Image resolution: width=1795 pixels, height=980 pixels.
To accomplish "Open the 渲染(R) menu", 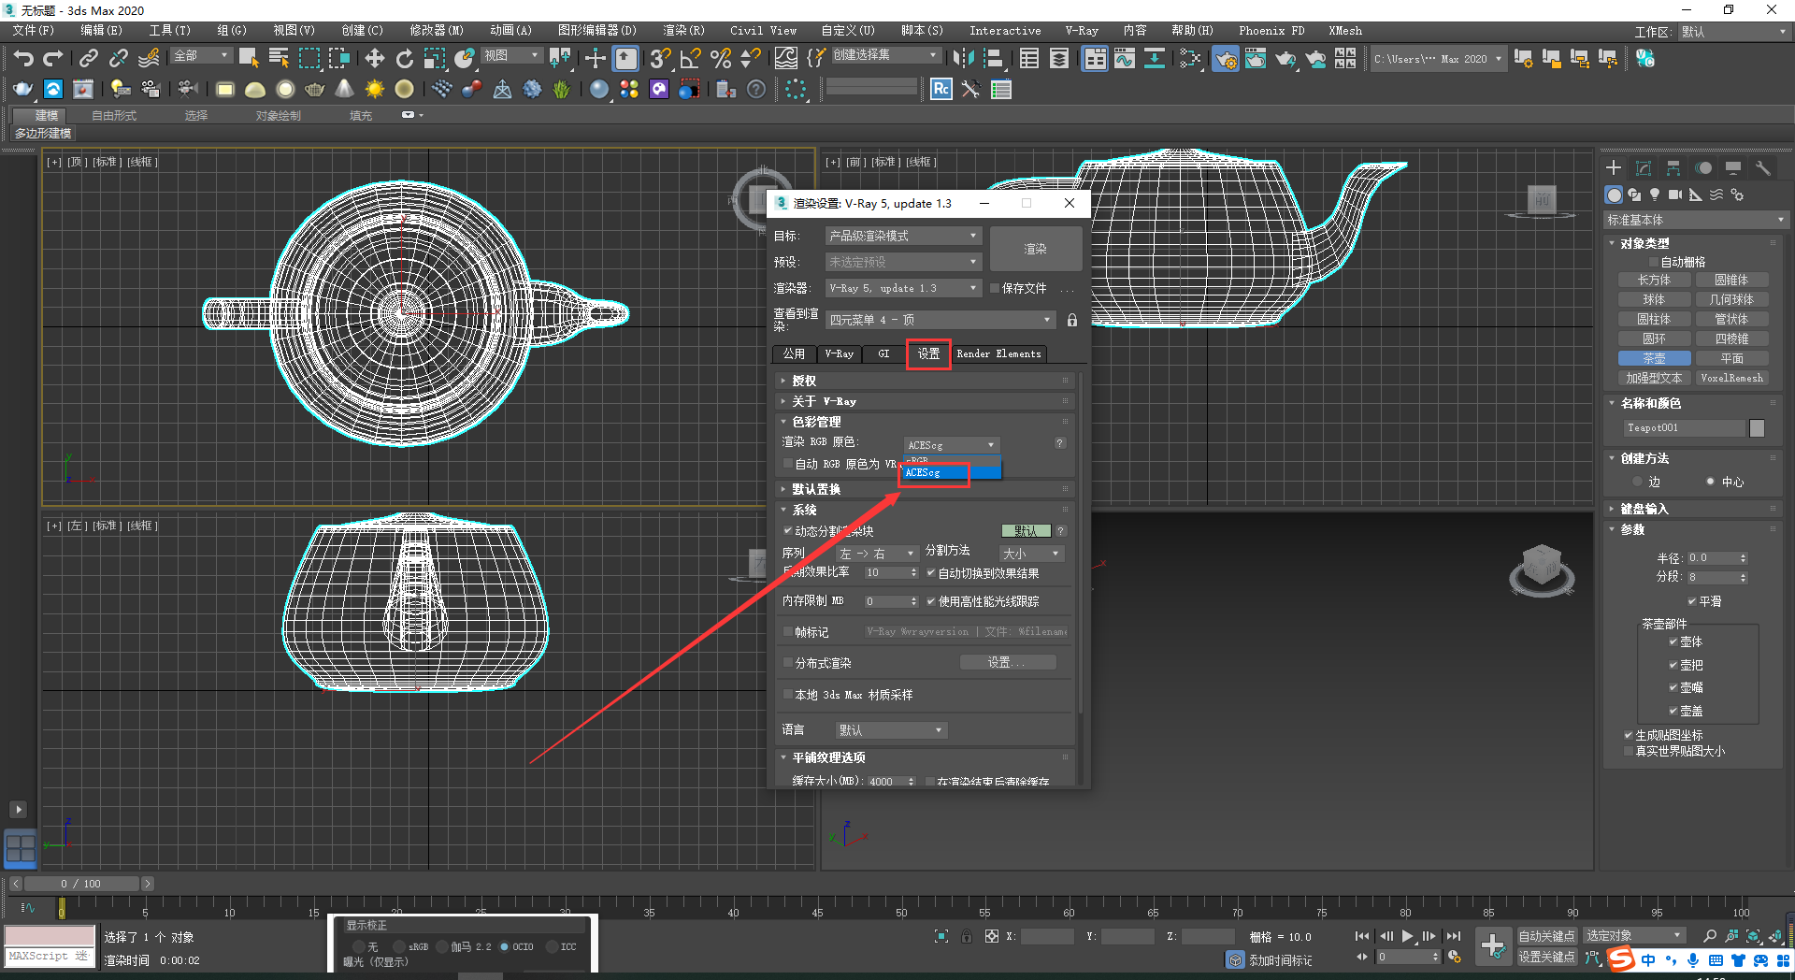I will [x=683, y=31].
